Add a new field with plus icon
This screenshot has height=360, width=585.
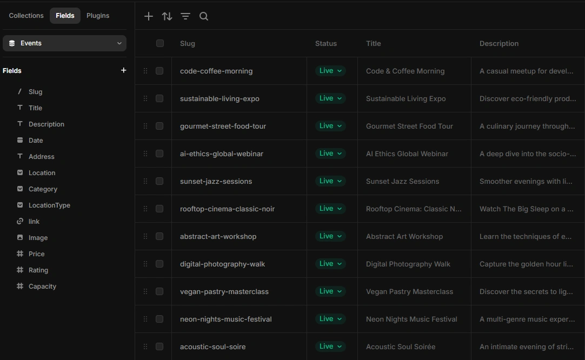(123, 70)
